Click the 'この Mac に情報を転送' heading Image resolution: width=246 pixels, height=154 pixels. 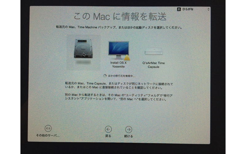[120, 16]
